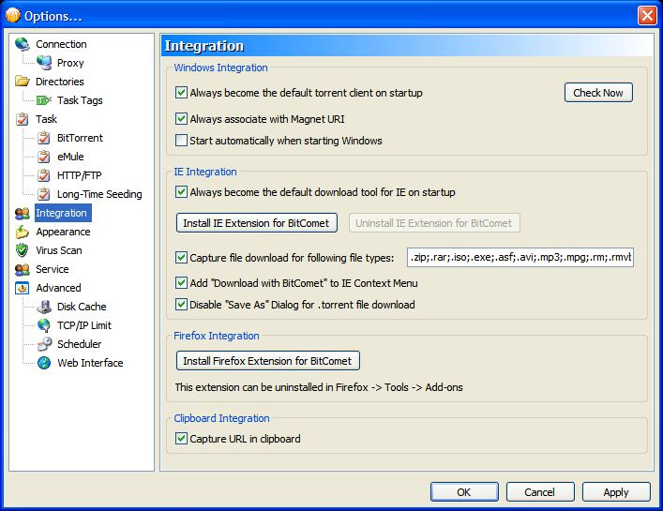Click the Check Now button
The height and width of the screenshot is (511, 663).
(x=598, y=93)
